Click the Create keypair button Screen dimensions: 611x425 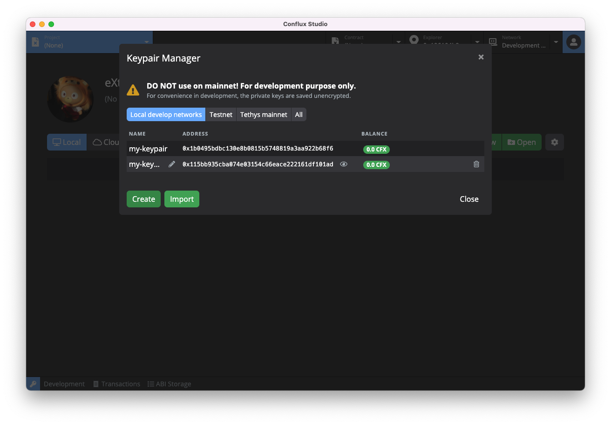(x=143, y=199)
